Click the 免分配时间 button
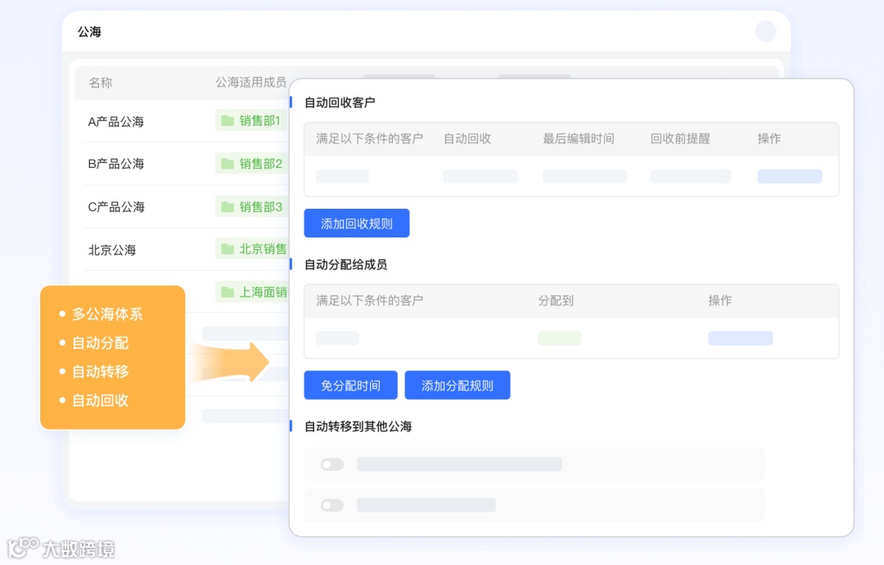 [x=350, y=385]
